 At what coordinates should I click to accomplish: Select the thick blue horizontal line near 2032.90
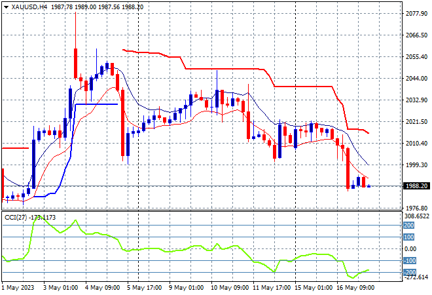pos(96,104)
